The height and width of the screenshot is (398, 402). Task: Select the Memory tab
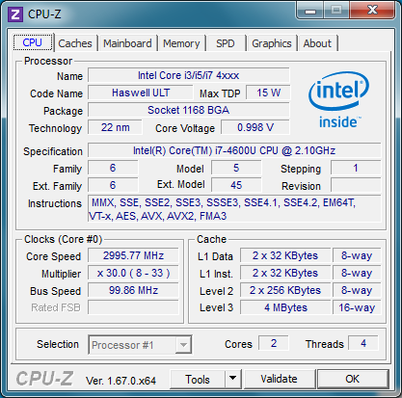(181, 43)
